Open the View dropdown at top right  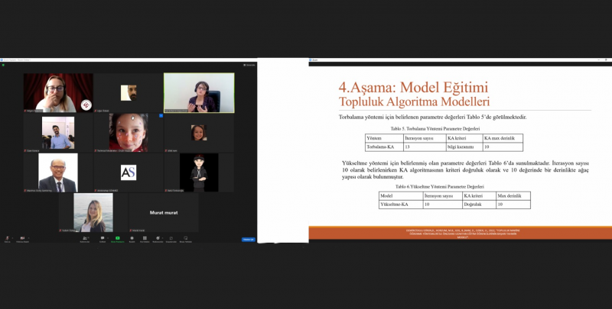[x=249, y=65]
